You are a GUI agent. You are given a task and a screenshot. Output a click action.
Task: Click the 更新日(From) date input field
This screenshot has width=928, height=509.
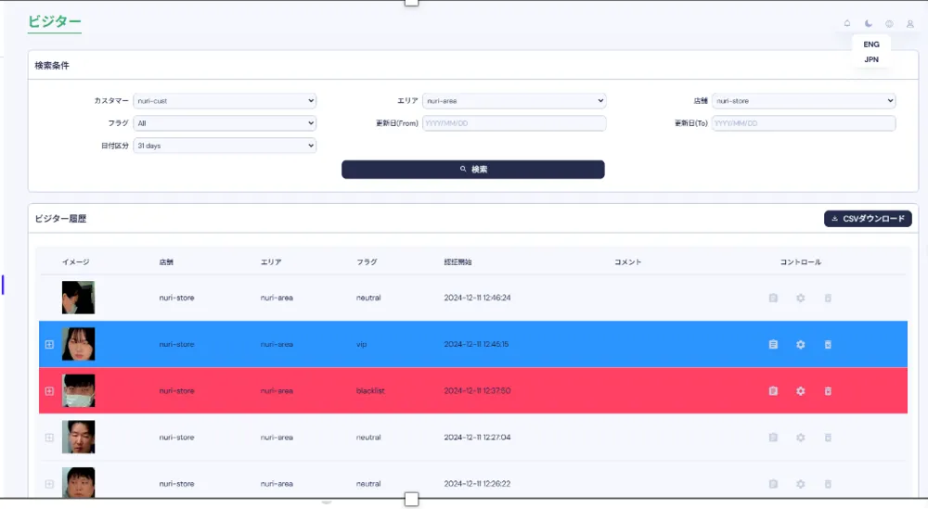513,123
